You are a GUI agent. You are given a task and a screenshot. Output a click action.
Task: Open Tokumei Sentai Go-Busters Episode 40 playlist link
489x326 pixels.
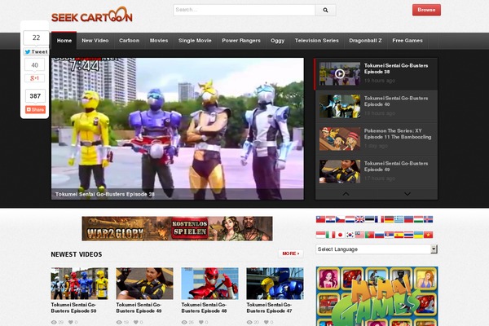point(396,101)
